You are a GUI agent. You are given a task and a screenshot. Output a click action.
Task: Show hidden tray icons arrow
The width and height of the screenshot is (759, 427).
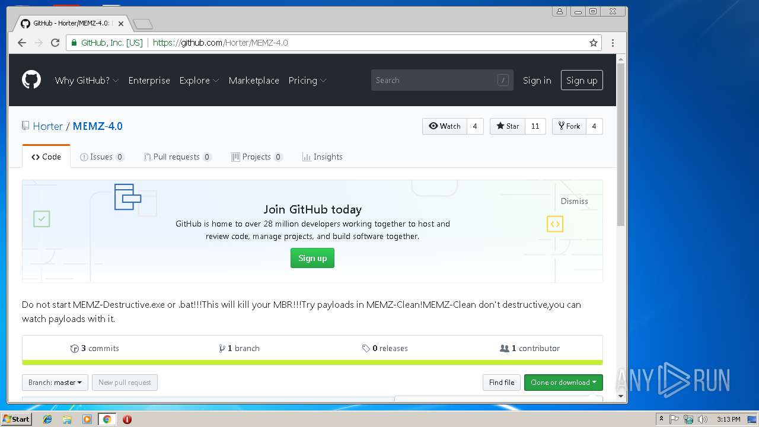click(662, 419)
